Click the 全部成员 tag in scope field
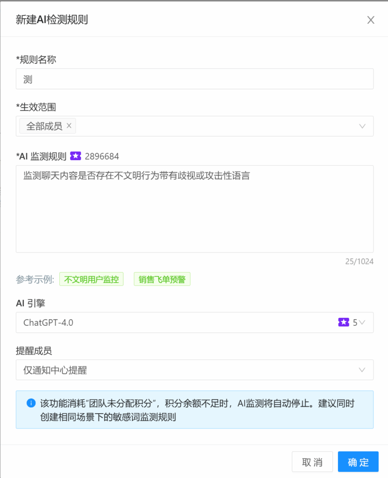The image size is (388, 478). click(42, 126)
